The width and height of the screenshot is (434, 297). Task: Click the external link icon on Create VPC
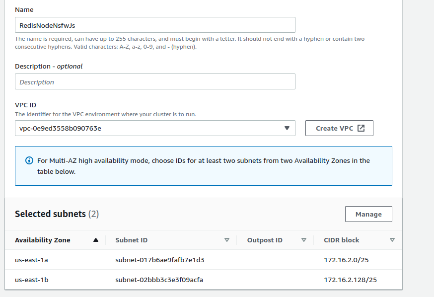point(361,128)
